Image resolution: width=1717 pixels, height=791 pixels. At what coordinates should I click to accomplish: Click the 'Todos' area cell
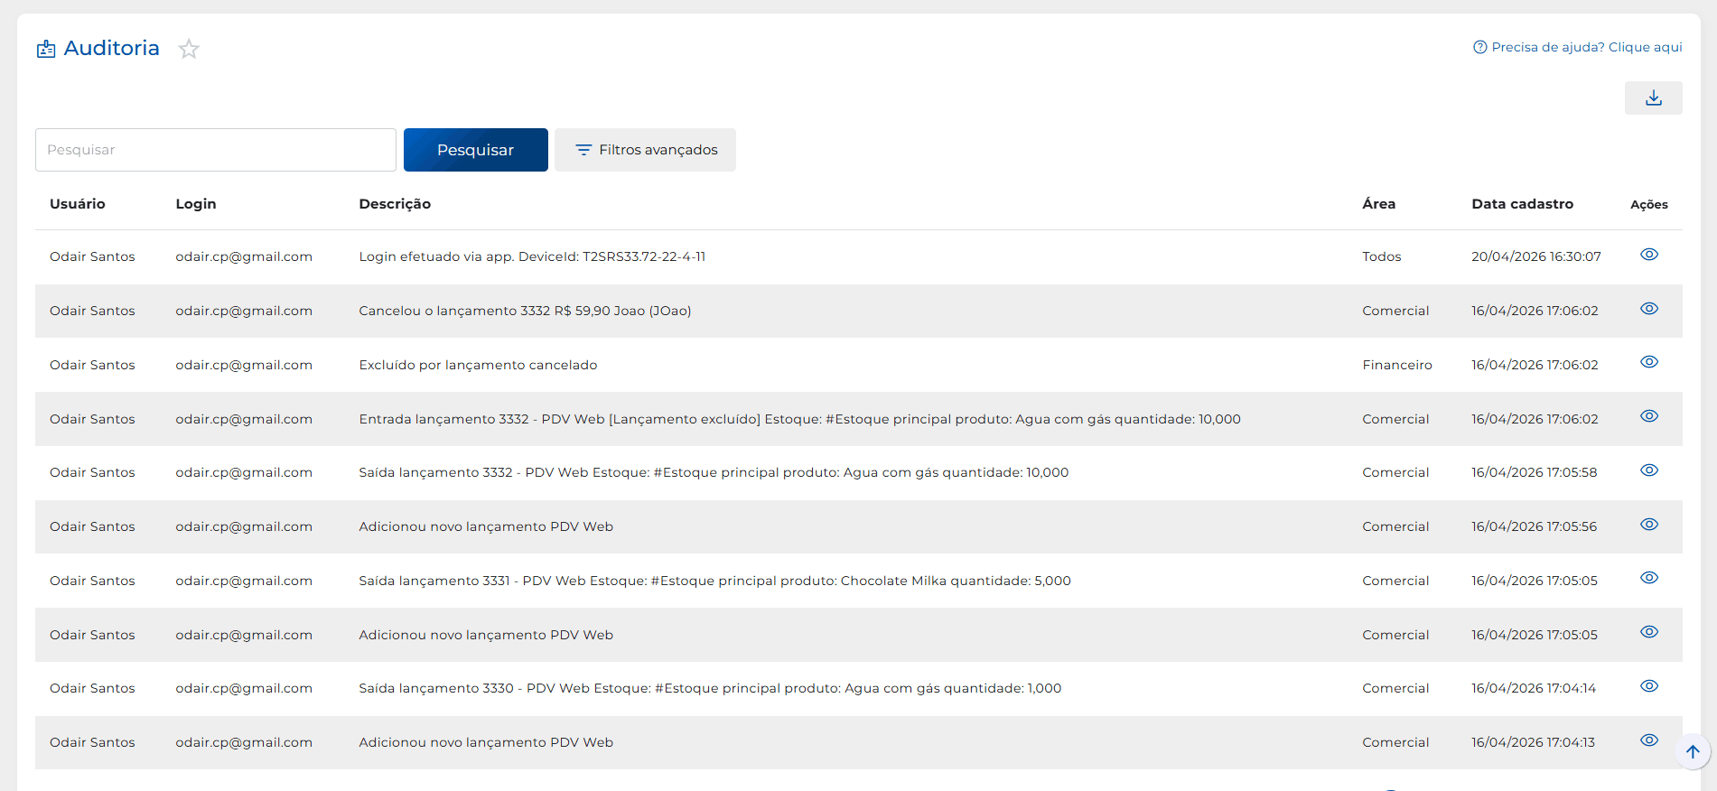[x=1382, y=256]
